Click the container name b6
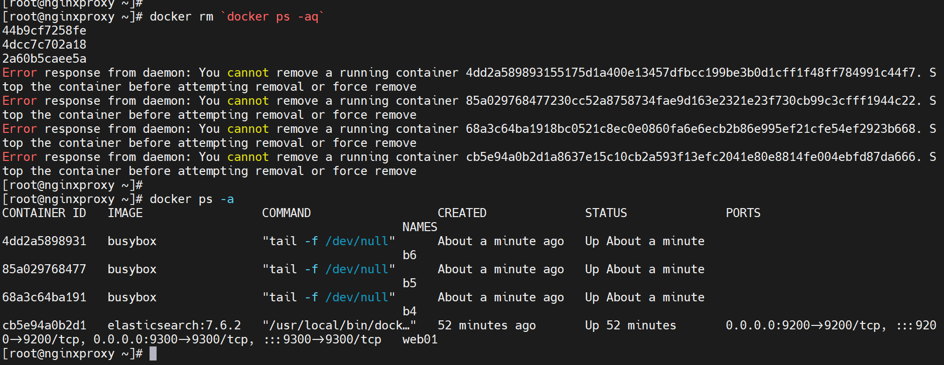Screen dimensions: 944x365 click(x=409, y=255)
